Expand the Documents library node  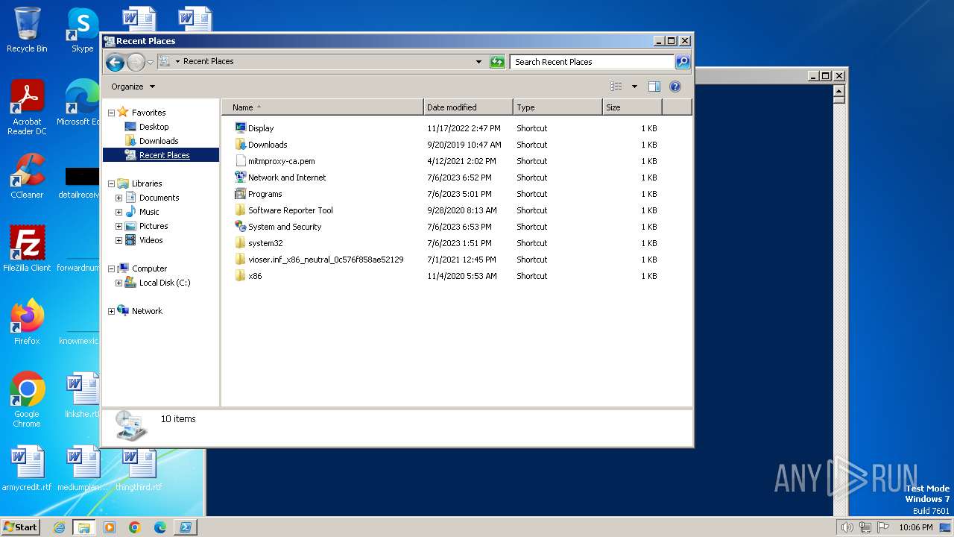pyautogui.click(x=119, y=198)
